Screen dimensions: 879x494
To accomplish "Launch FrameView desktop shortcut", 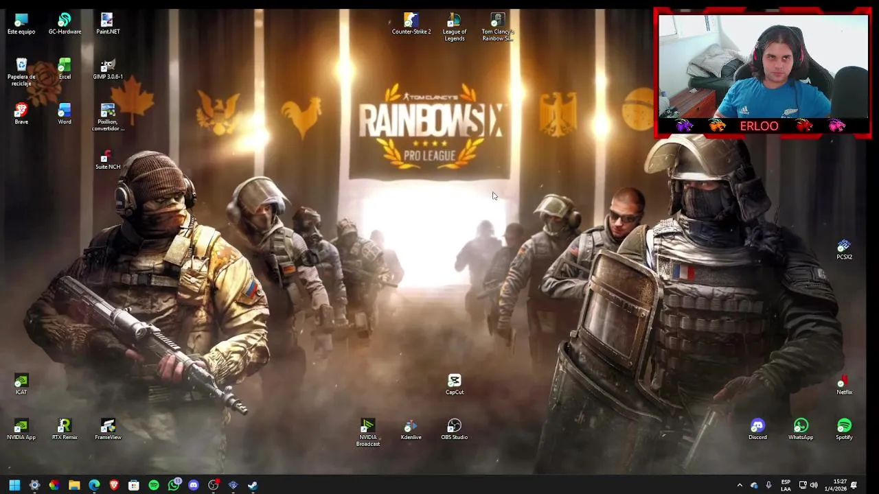I will click(x=108, y=430).
